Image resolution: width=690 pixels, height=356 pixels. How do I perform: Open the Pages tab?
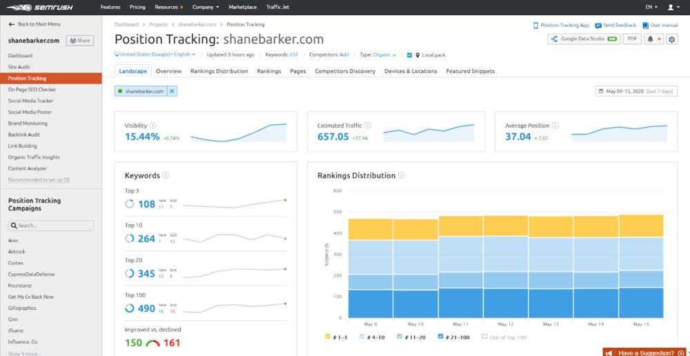point(298,71)
